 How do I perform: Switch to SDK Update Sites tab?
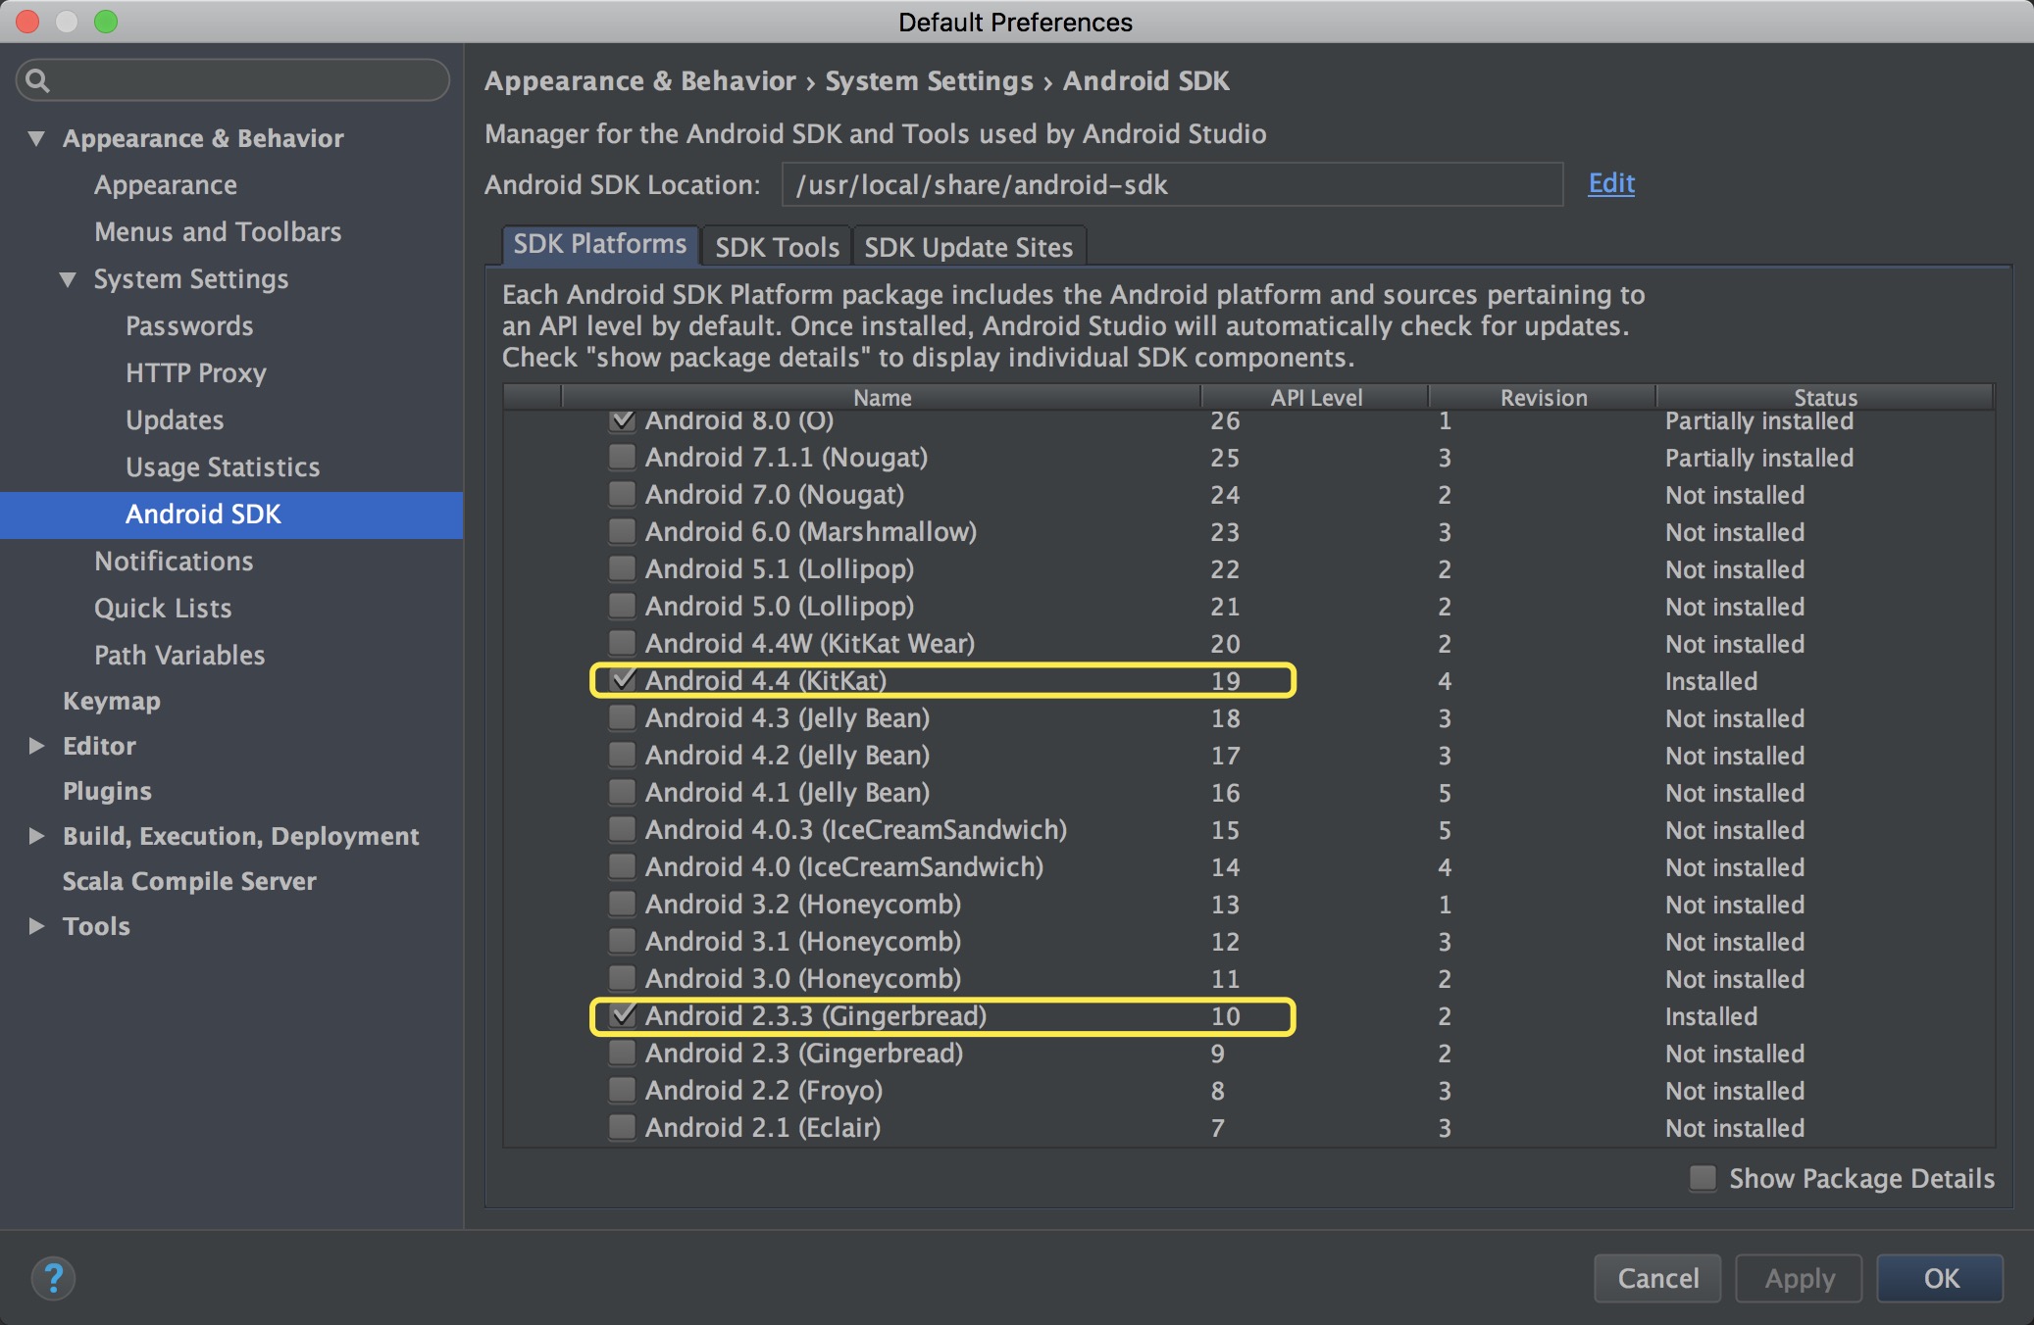pyautogui.click(x=968, y=247)
